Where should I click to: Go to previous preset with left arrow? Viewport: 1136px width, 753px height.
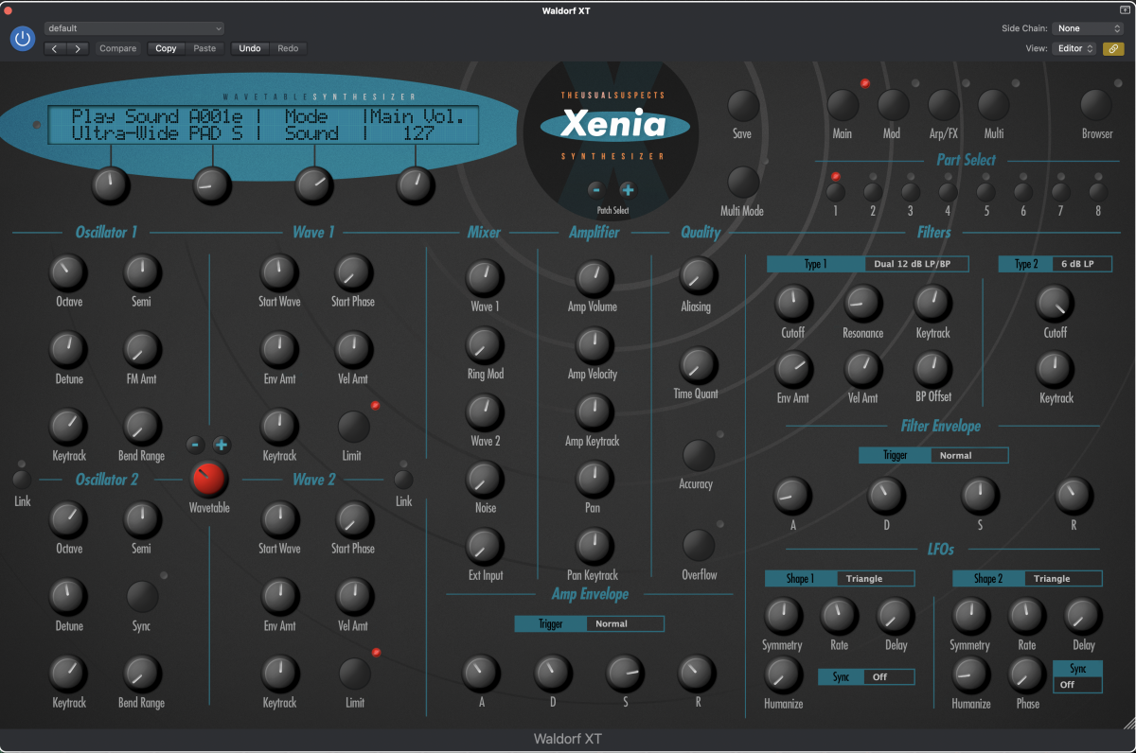pyautogui.click(x=55, y=48)
